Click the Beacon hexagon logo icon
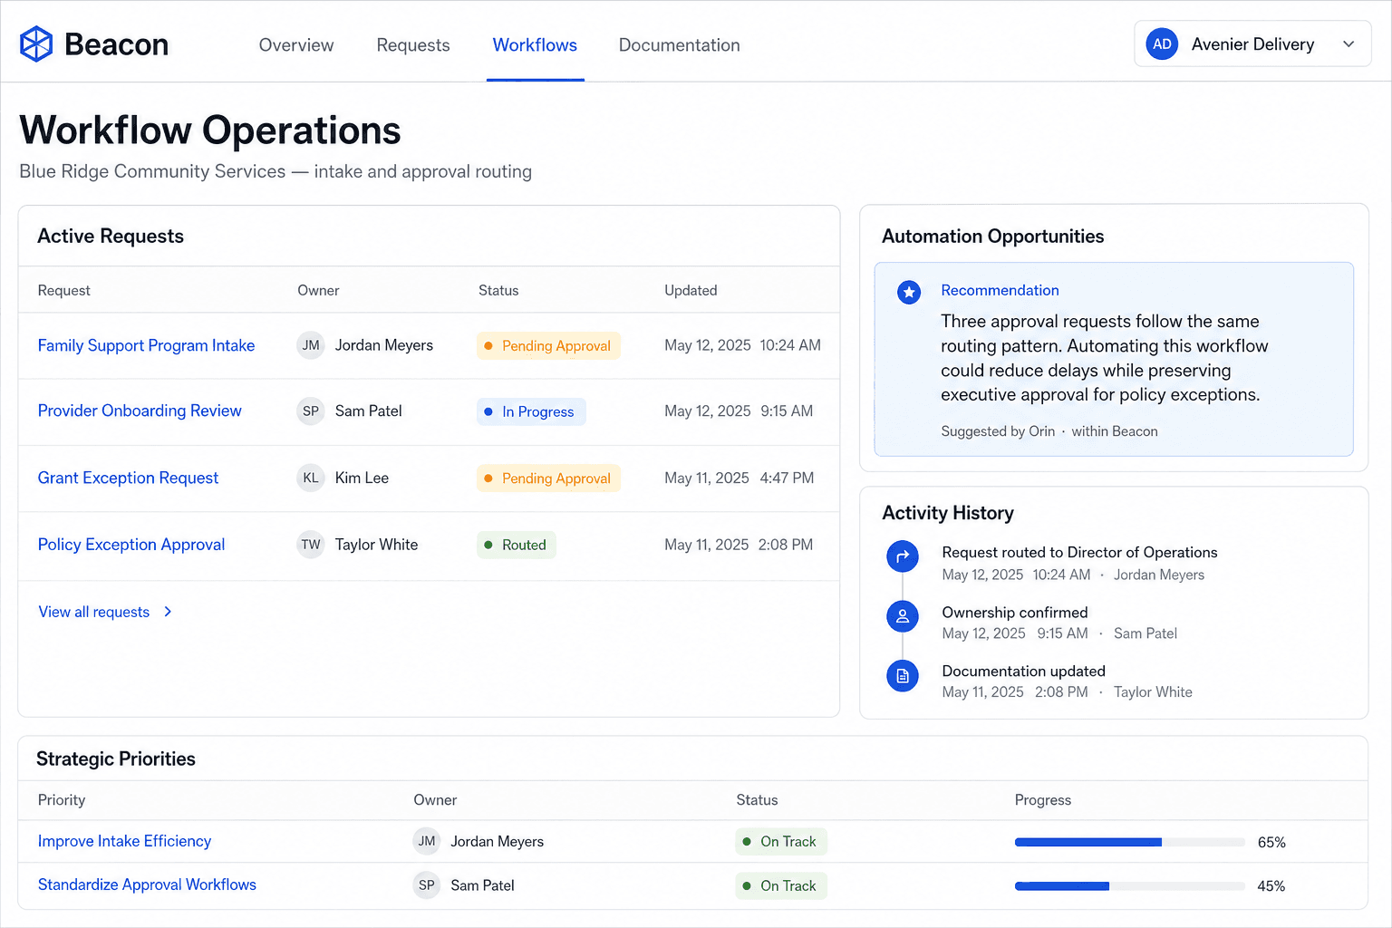 point(36,43)
